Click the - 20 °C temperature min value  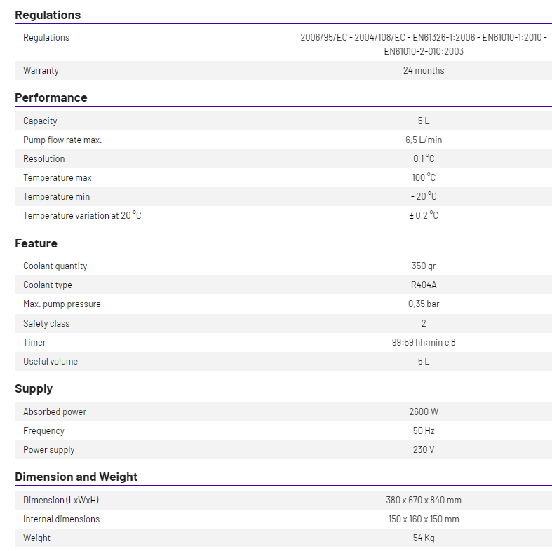coord(424,196)
